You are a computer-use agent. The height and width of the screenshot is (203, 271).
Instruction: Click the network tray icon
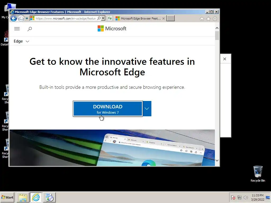pos(239,197)
